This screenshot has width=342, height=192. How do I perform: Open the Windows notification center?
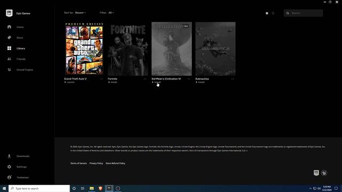[x=336, y=188]
